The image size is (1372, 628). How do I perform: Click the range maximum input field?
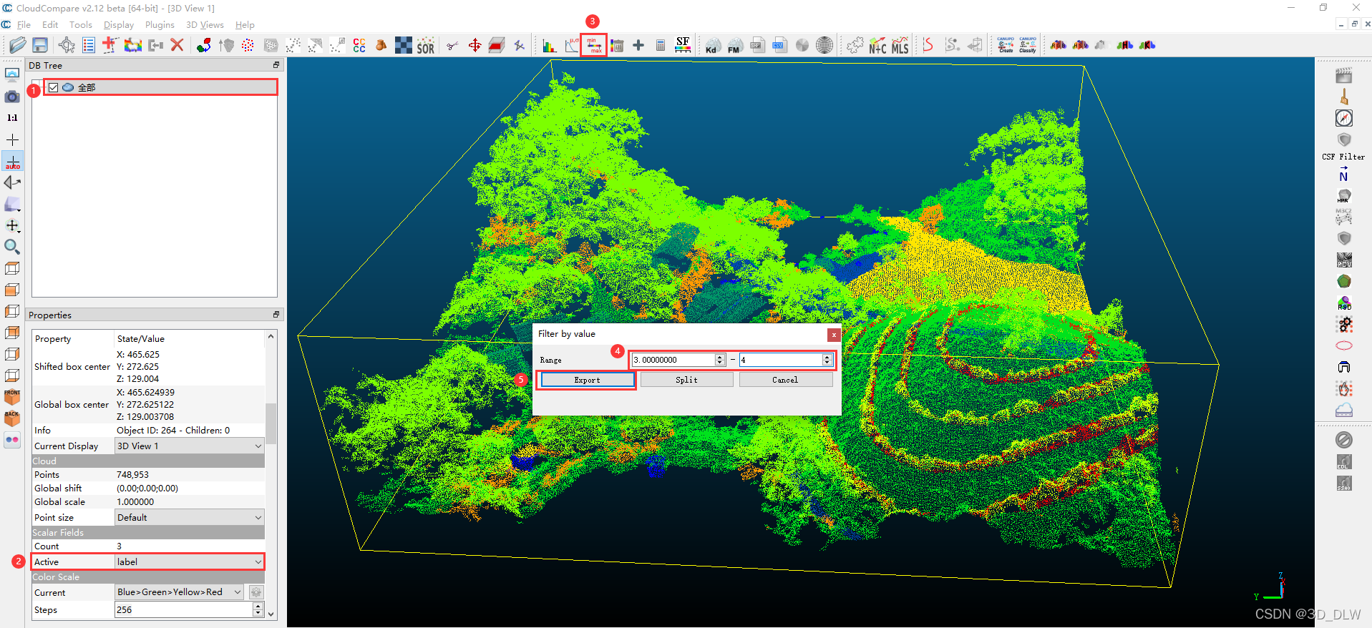(780, 360)
